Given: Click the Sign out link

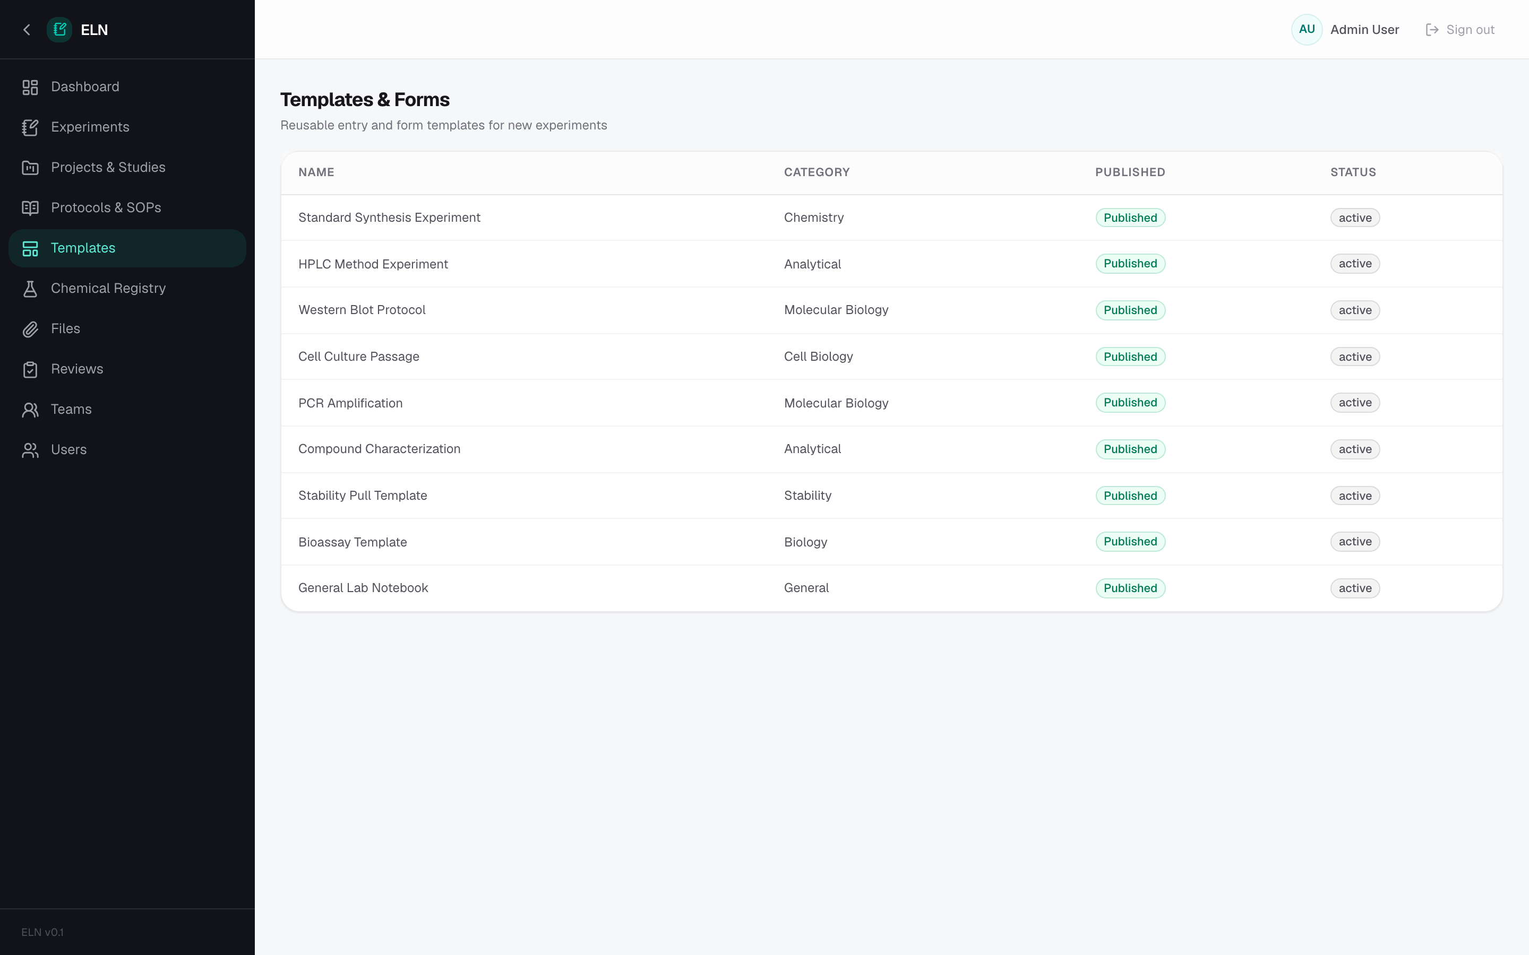Looking at the screenshot, I should coord(1459,30).
